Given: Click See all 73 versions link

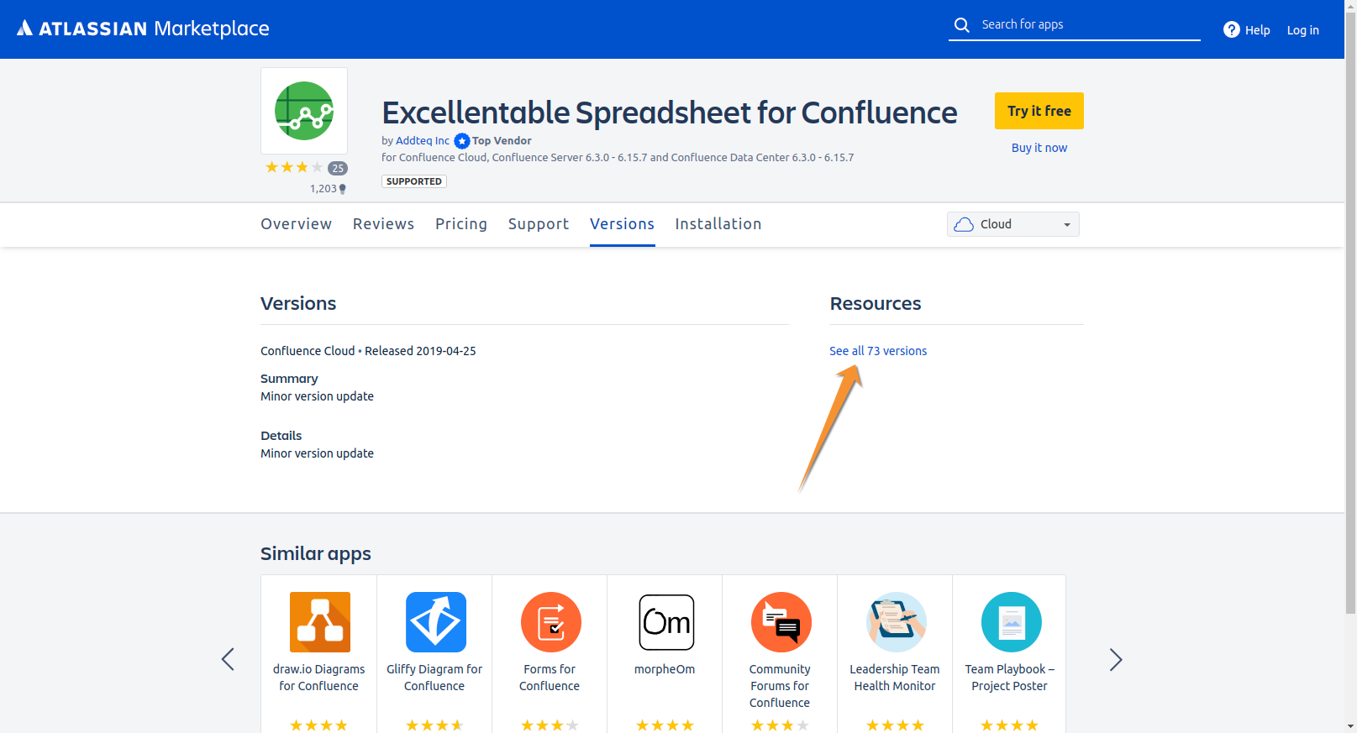Looking at the screenshot, I should tap(878, 351).
